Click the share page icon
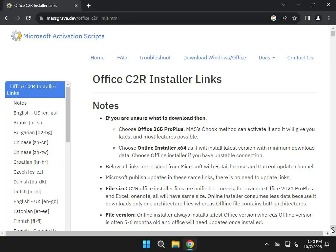336x252 pixels. 284,18
